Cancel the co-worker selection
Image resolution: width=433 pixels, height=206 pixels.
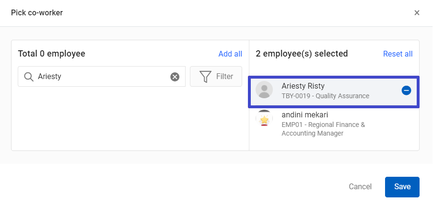[360, 187]
